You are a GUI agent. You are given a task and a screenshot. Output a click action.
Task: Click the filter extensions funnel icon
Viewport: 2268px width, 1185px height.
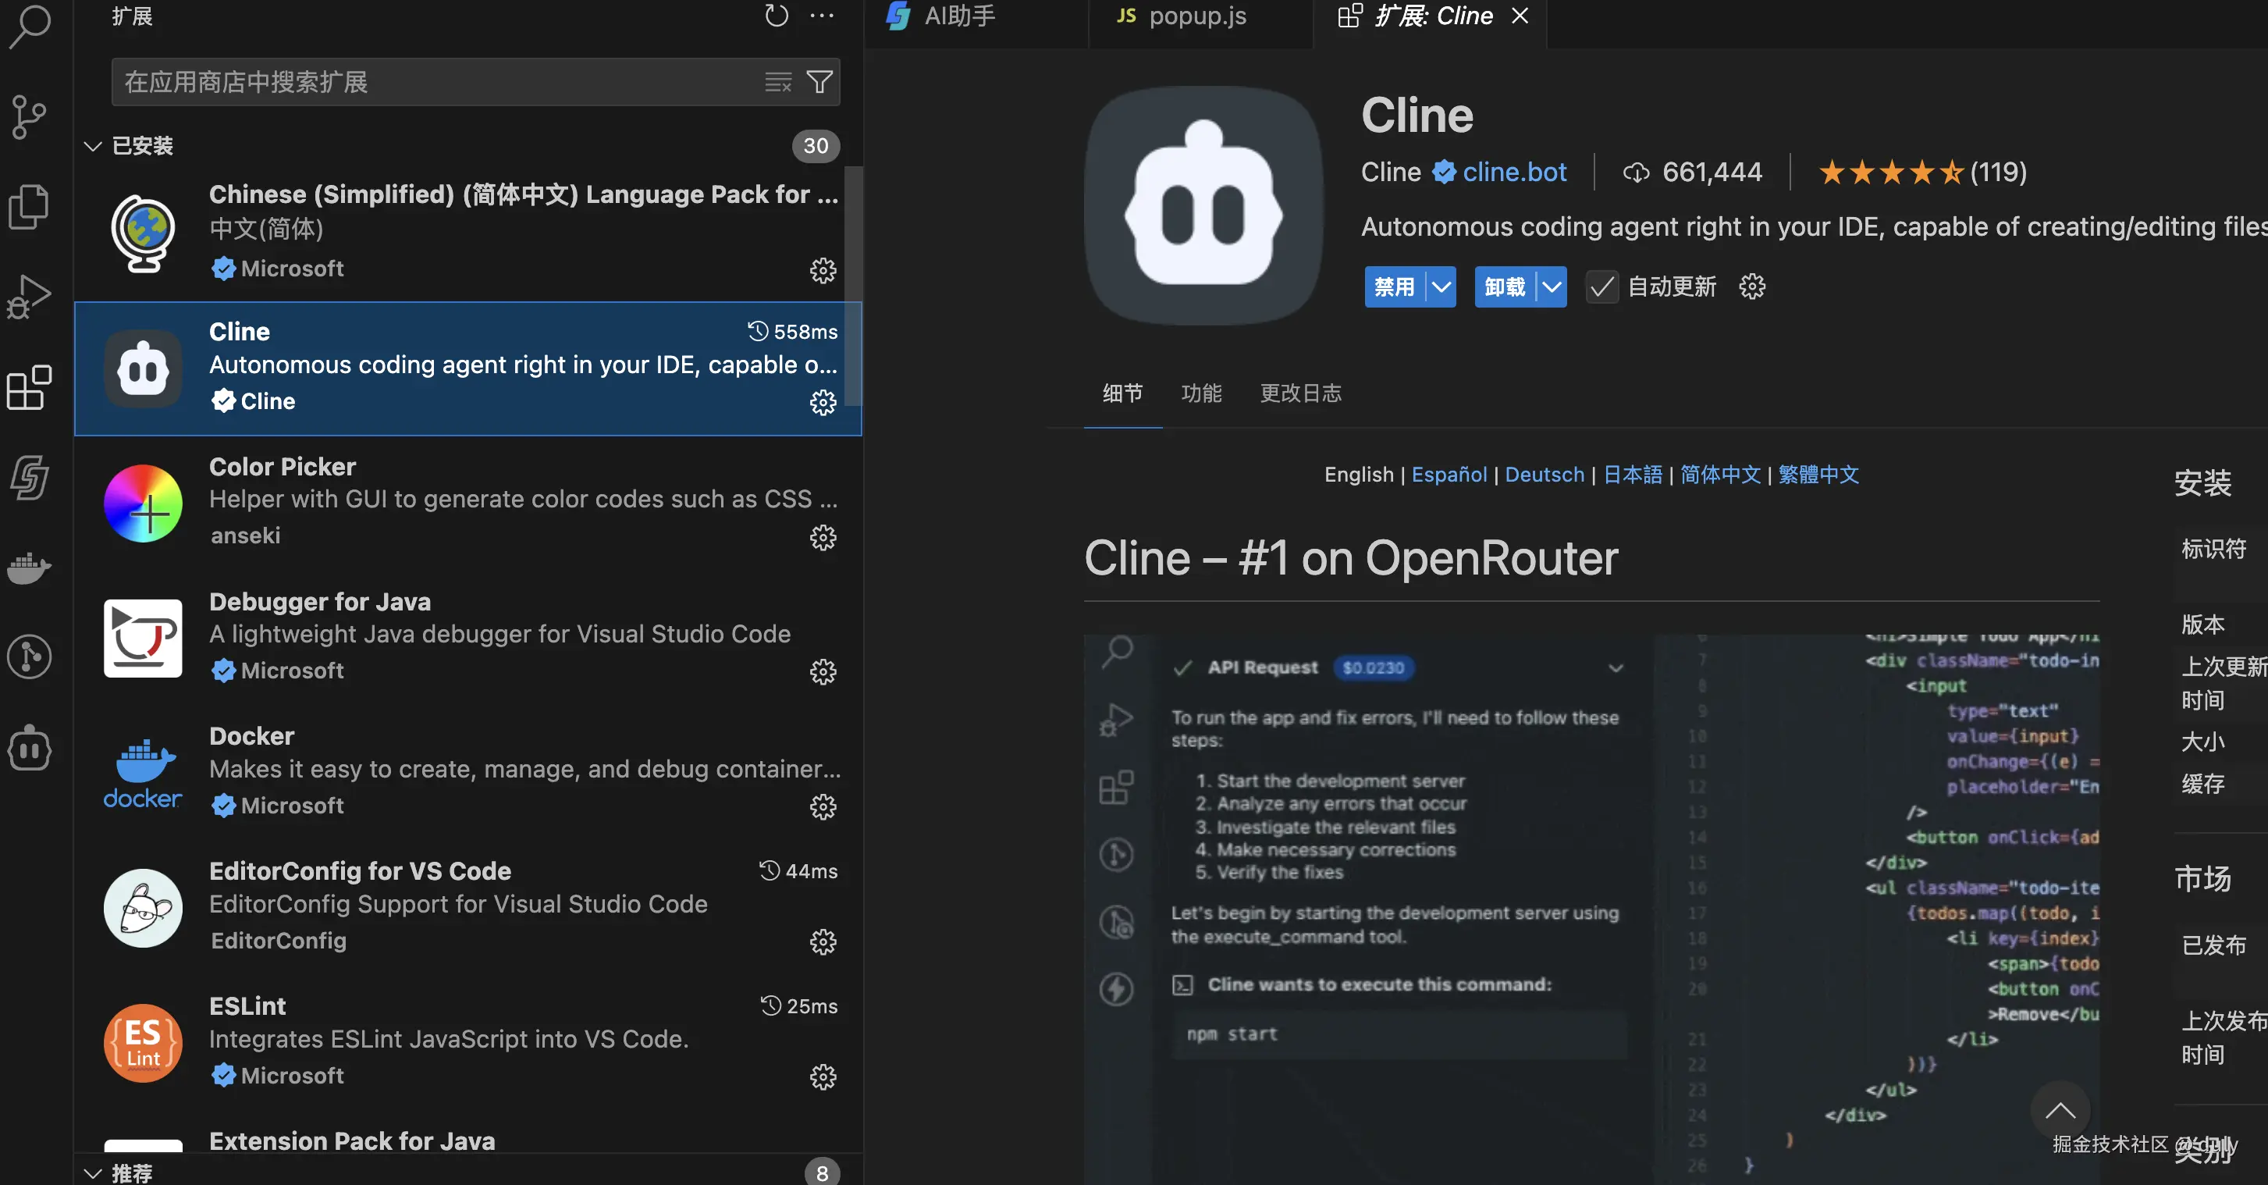[x=819, y=82]
